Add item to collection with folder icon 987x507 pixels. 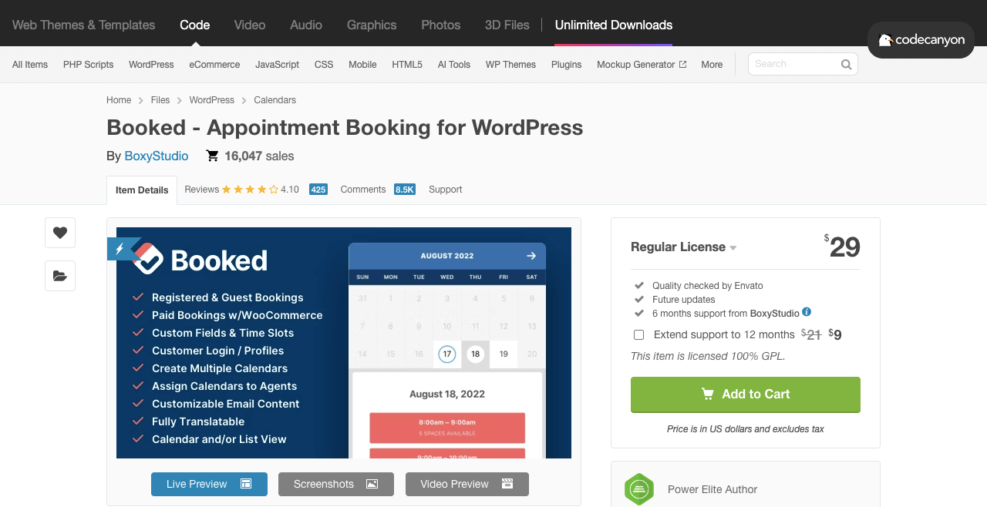60,276
